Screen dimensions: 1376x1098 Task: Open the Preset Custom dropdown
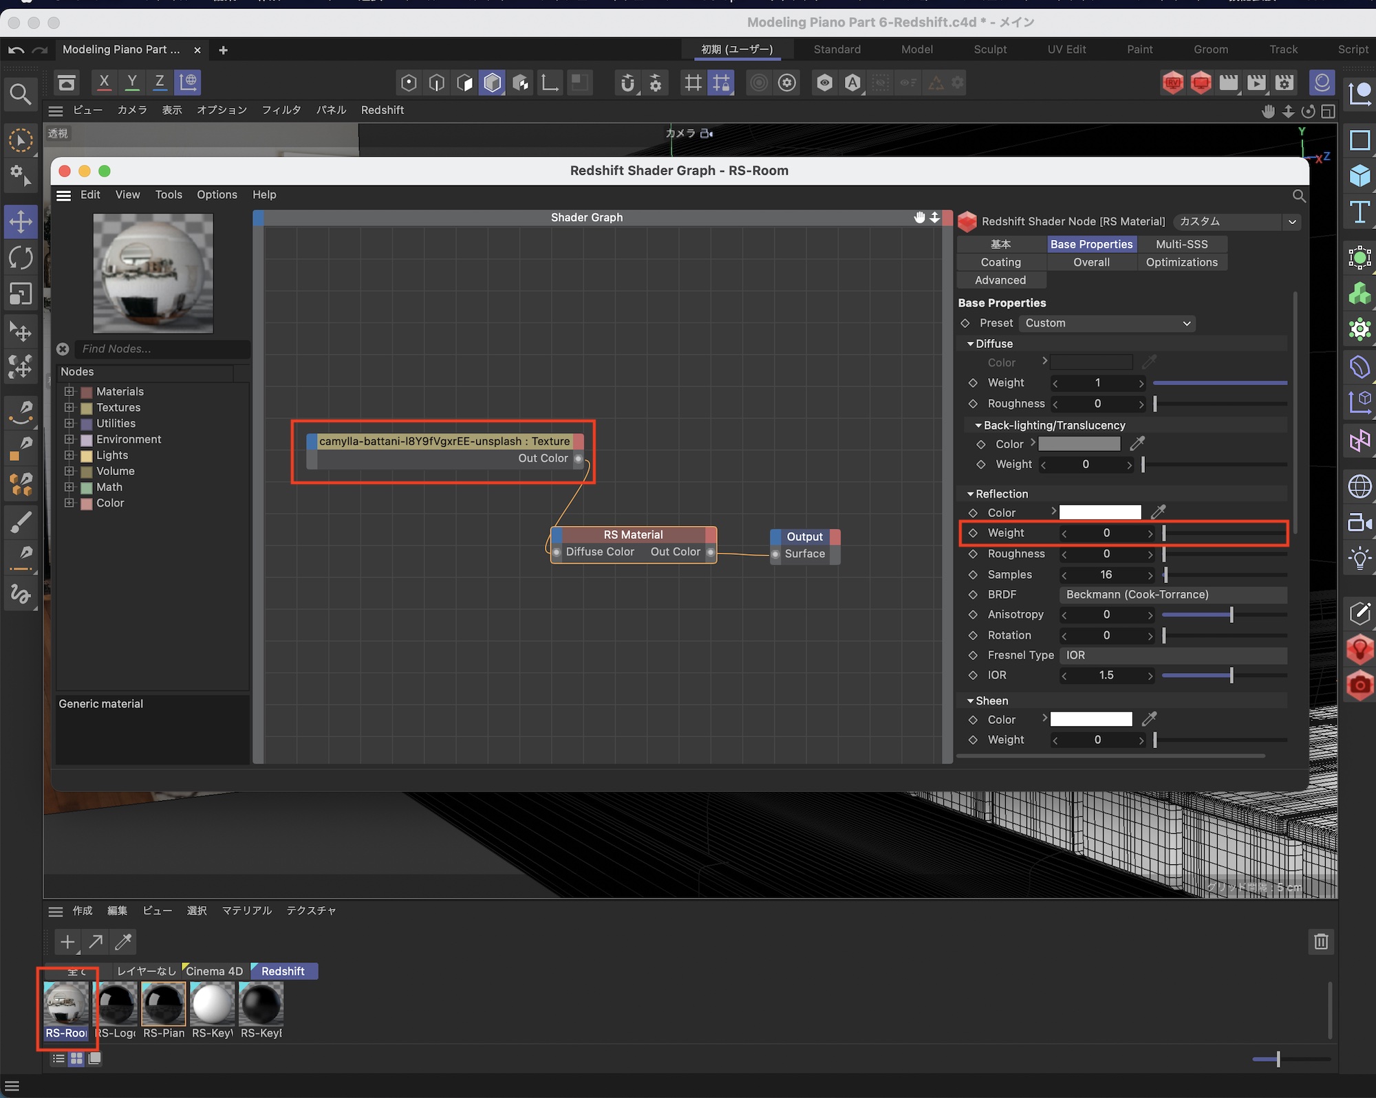(1106, 323)
